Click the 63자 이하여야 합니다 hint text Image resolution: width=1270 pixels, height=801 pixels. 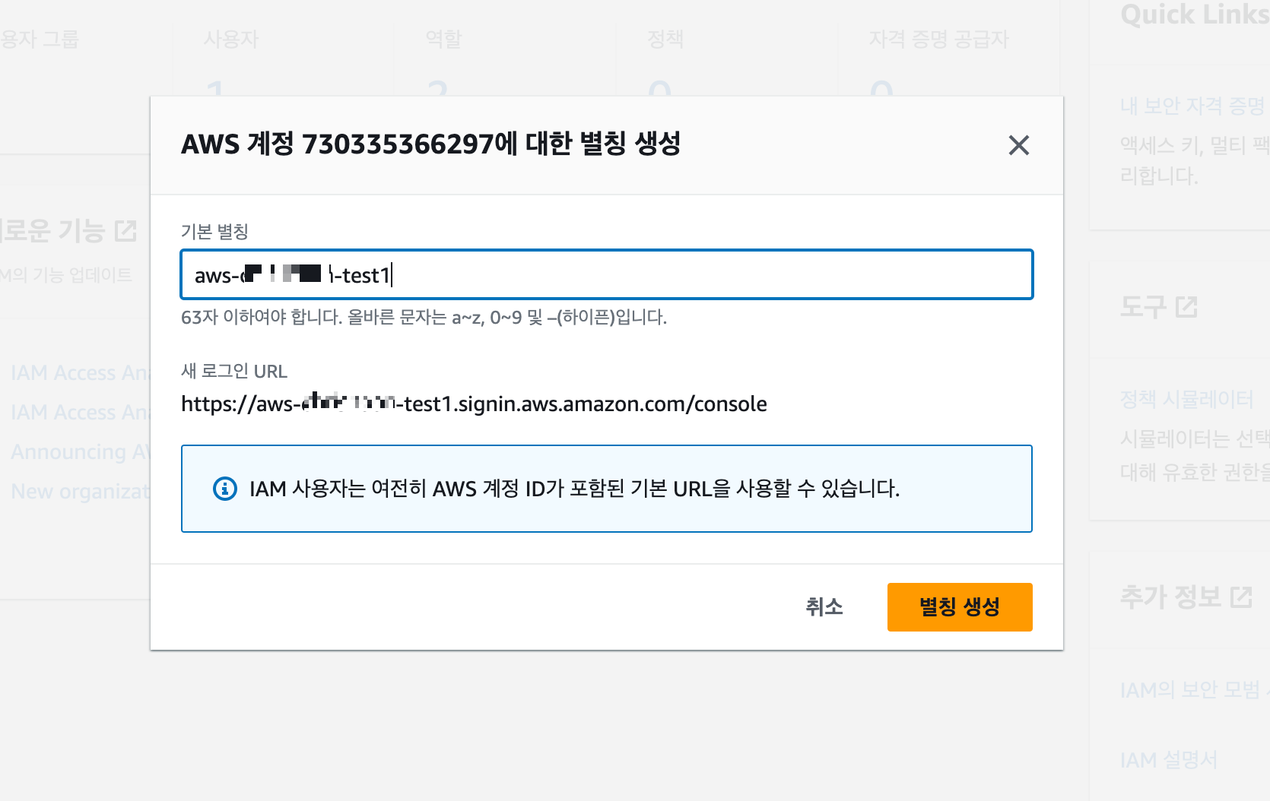point(424,318)
